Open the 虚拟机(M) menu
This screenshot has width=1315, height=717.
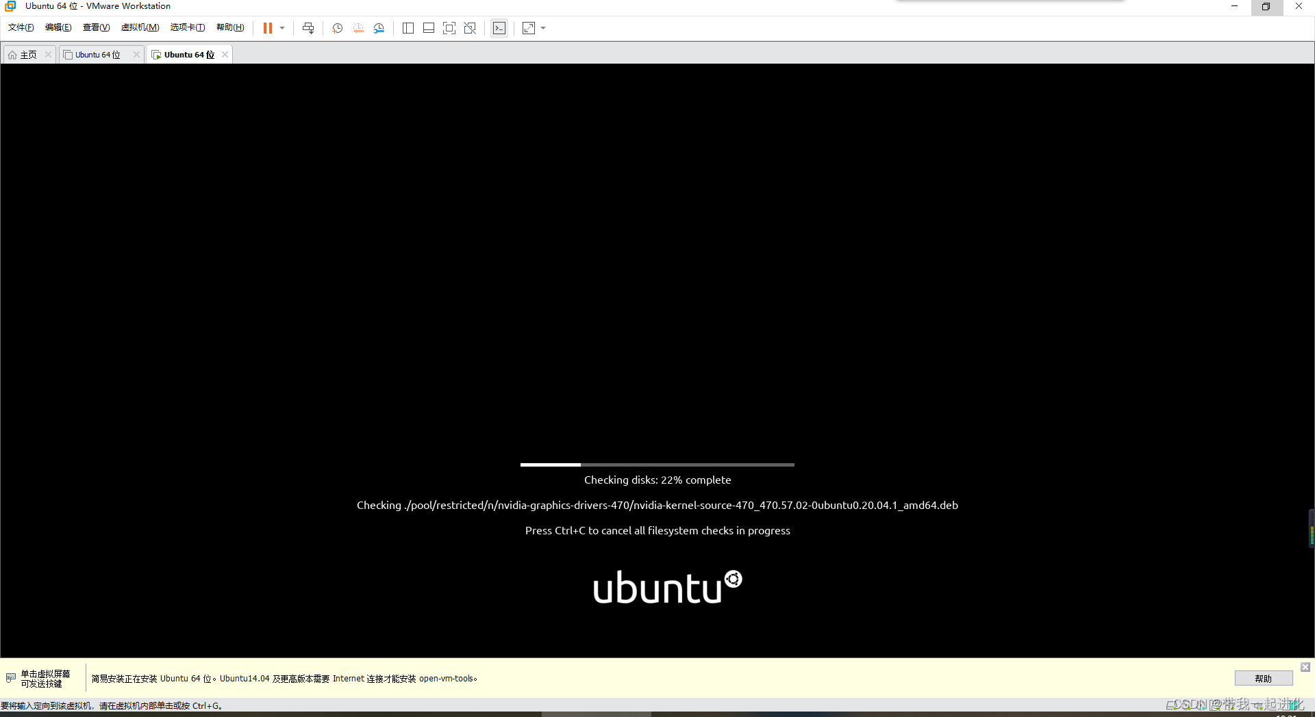[140, 27]
